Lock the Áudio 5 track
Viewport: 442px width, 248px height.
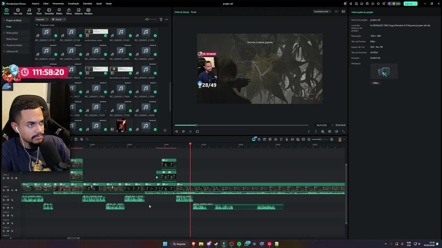tap(4, 231)
